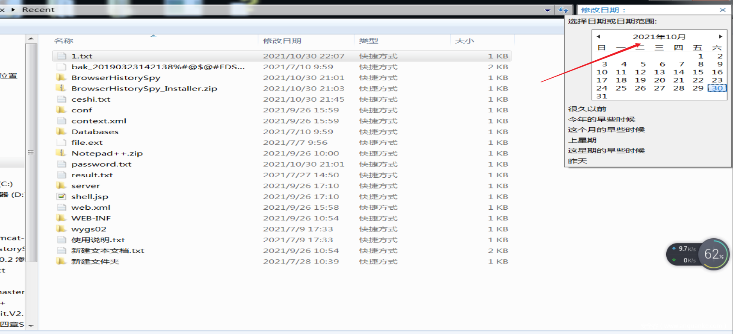Image resolution: width=733 pixels, height=334 pixels.
Task: Click the refresh arrows icon in address bar
Action: [x=563, y=10]
